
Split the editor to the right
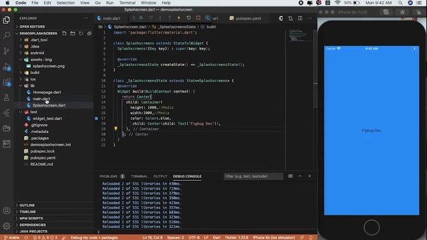click(300, 18)
